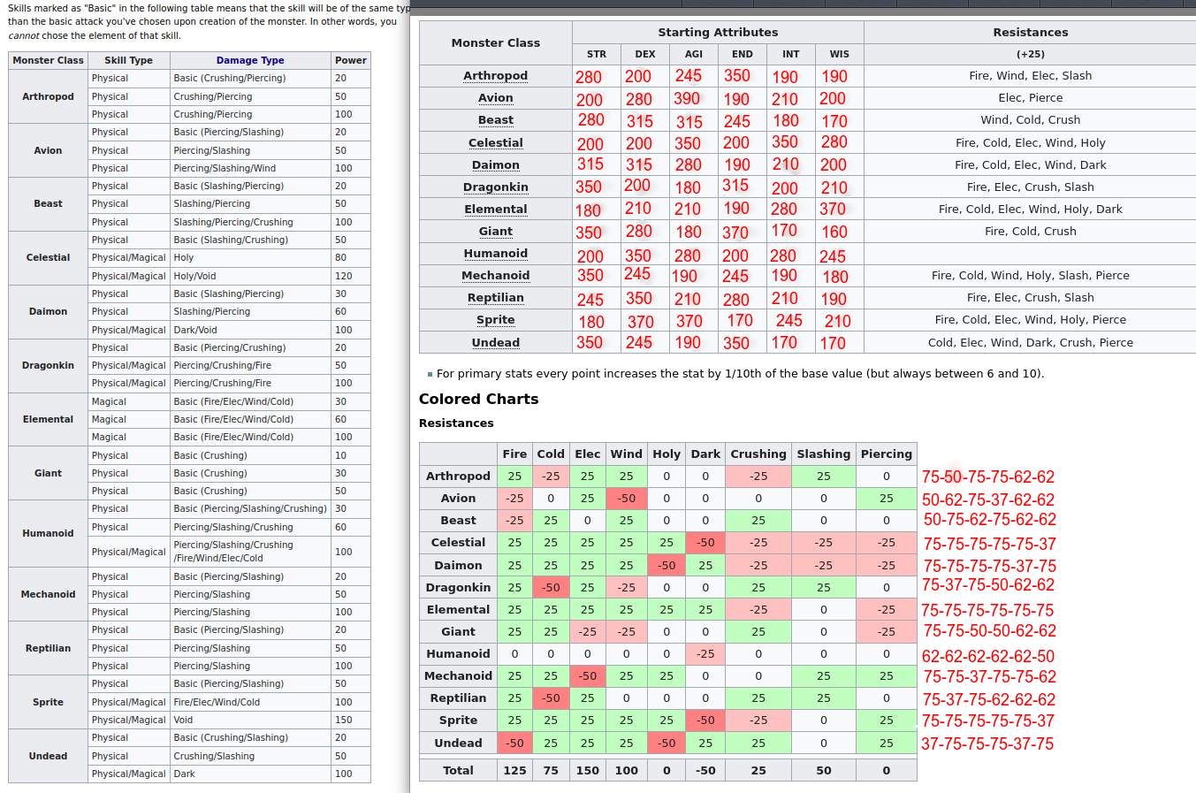
Task: Select 'Basic (Piercing/Slashing/Crushing)' Humanoid cell
Action: click(x=250, y=508)
